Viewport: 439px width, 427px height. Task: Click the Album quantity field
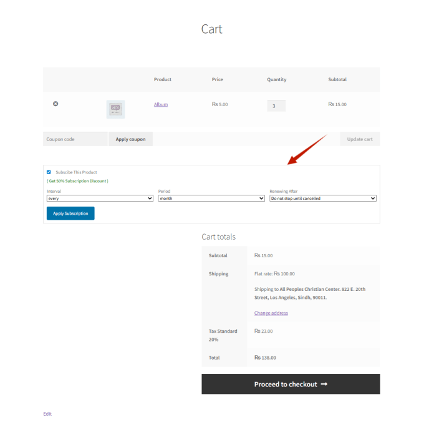coord(276,106)
